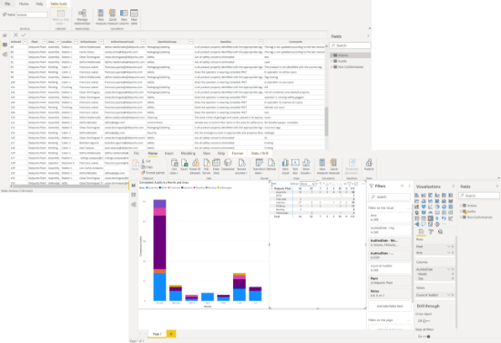The image size is (501, 343).
Task: Click the Enter data icon
Action: 216,166
